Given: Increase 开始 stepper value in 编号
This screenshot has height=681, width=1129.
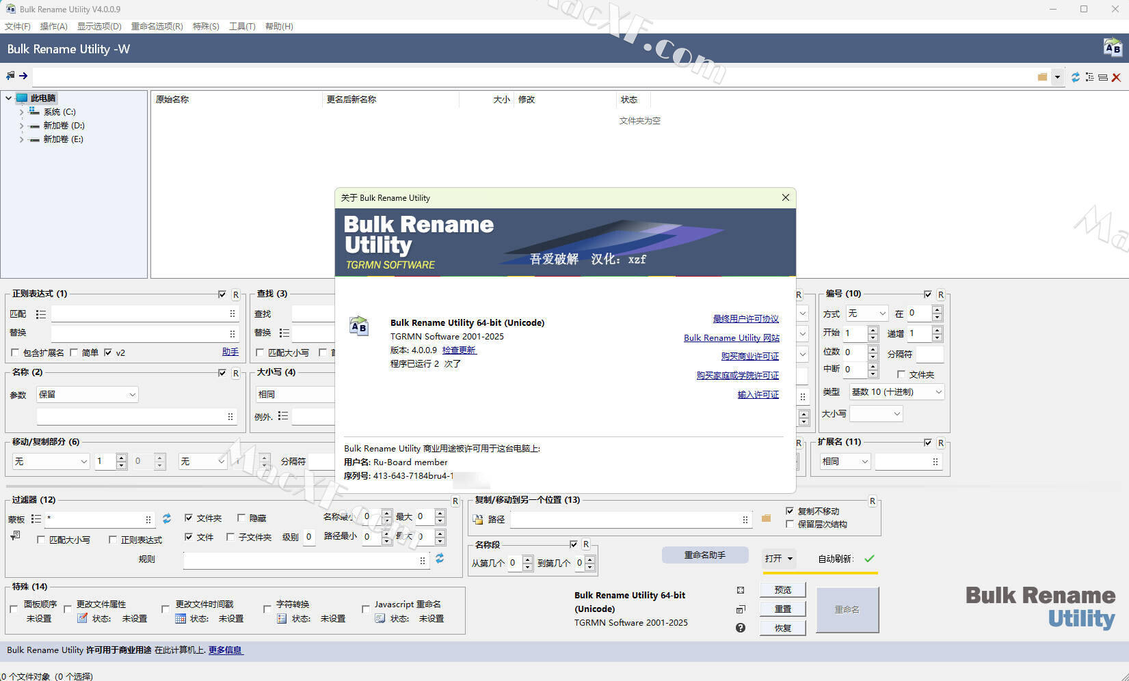Looking at the screenshot, I should click(x=873, y=329).
